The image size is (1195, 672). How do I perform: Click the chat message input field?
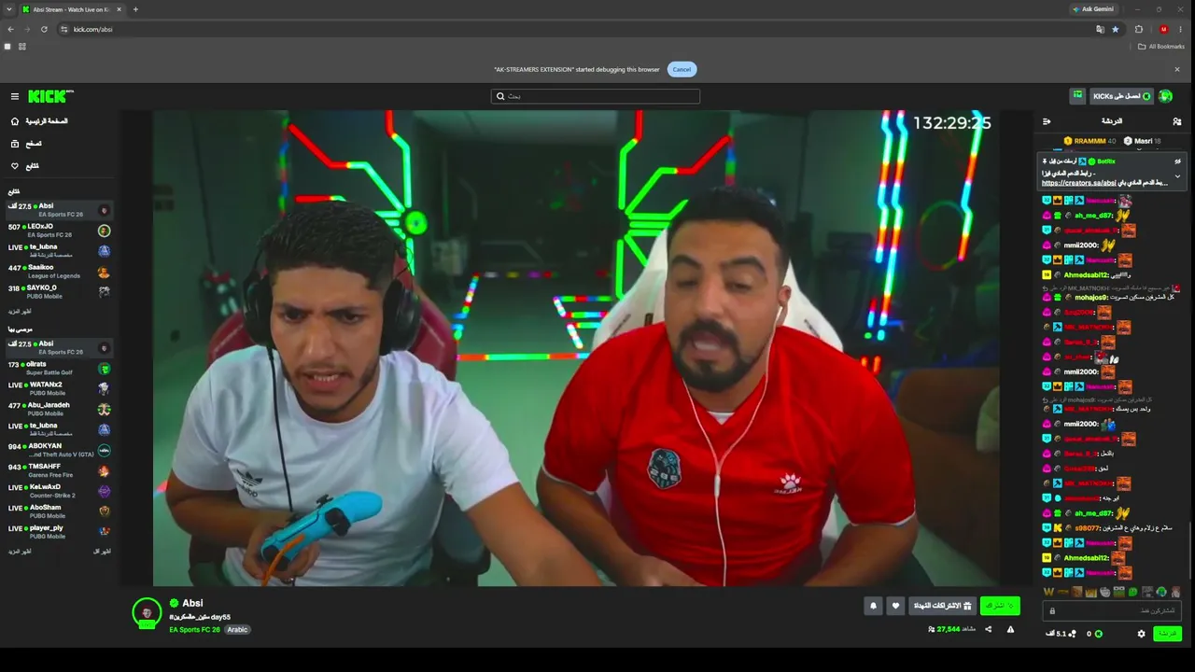(x=1111, y=611)
